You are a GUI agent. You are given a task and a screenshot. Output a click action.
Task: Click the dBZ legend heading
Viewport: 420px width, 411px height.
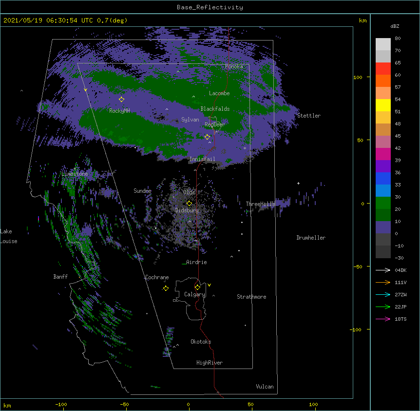(395, 26)
